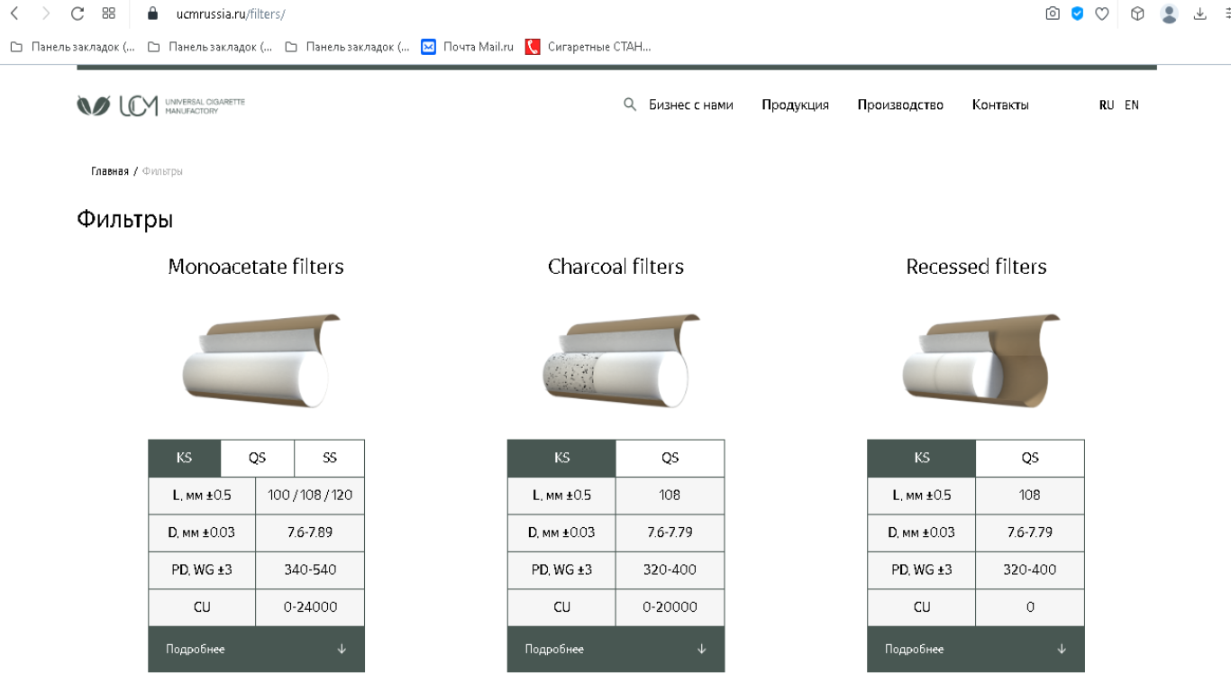
Task: Expand Подробнее under Recessed filters
Action: click(975, 649)
